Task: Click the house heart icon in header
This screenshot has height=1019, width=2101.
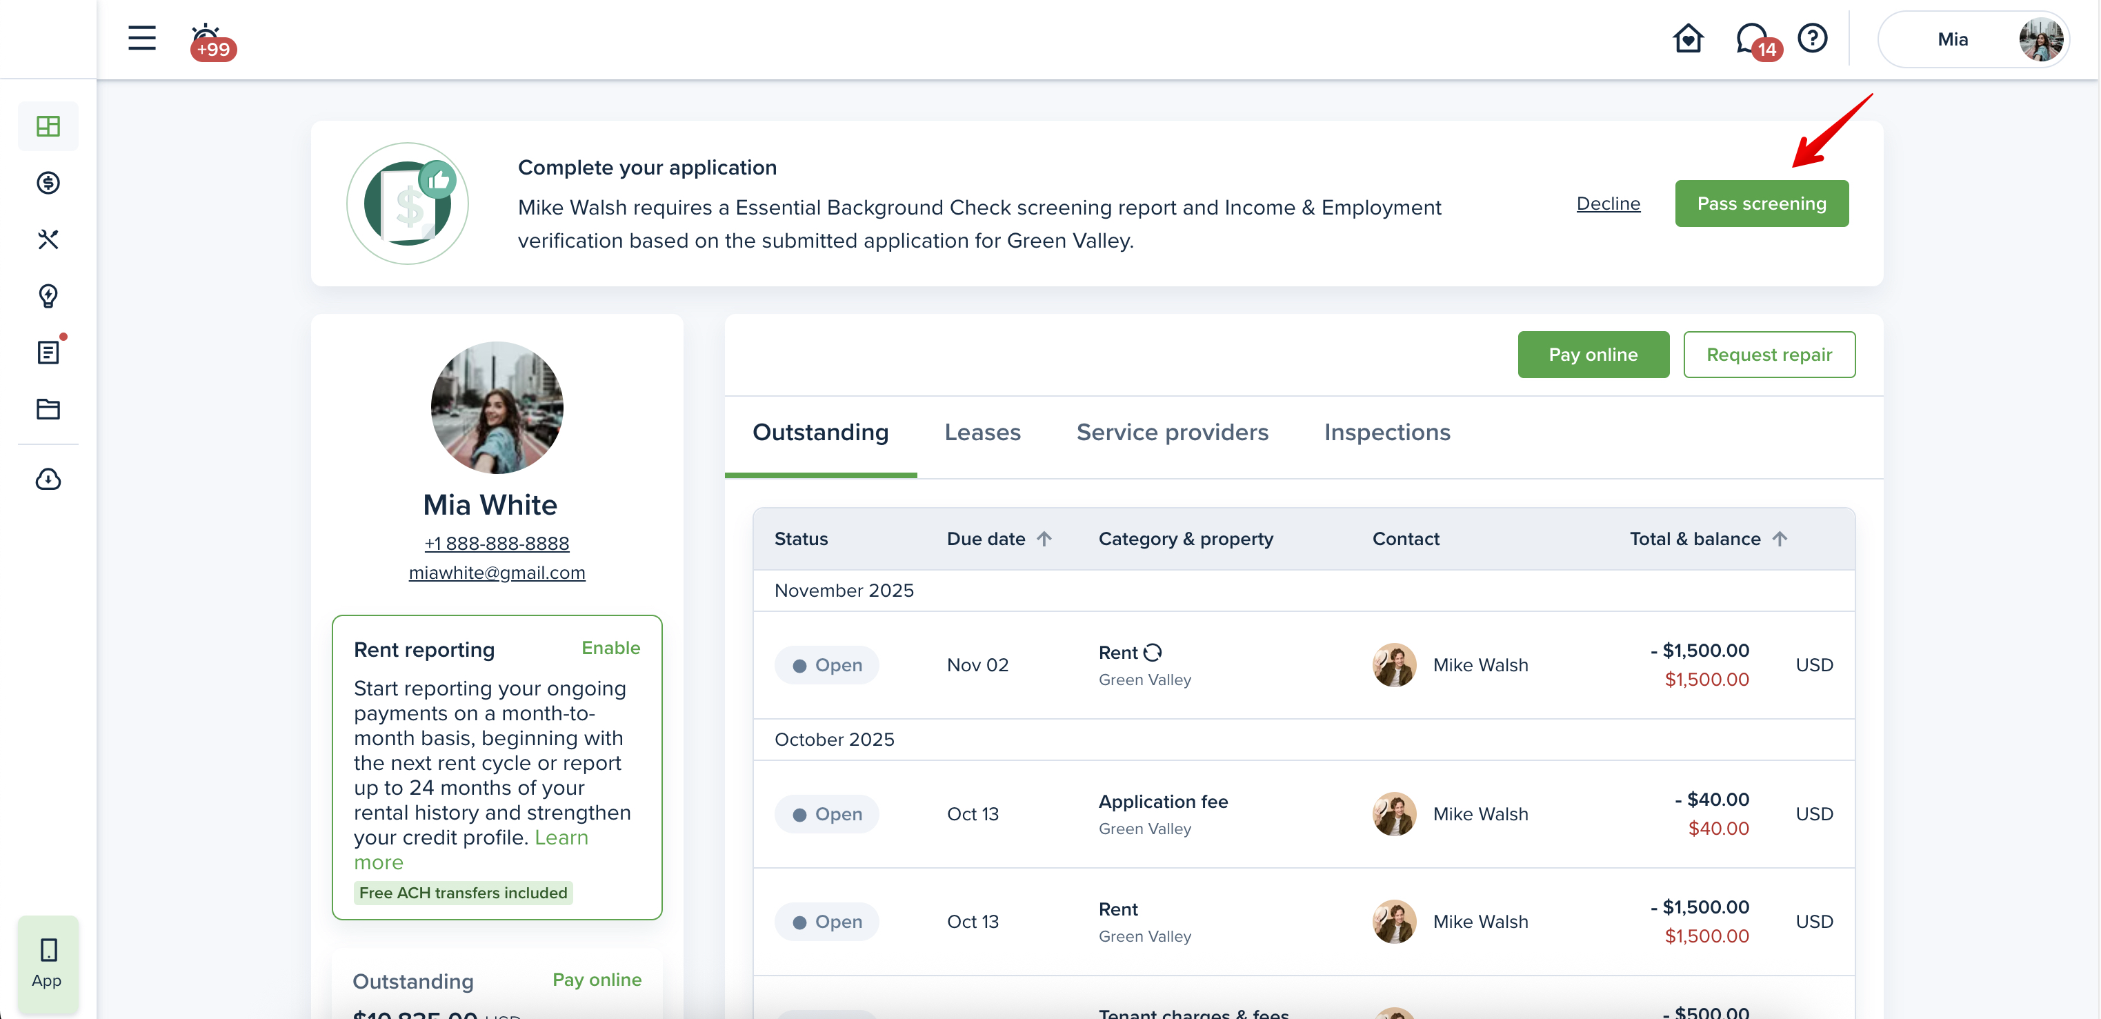Action: [1687, 39]
